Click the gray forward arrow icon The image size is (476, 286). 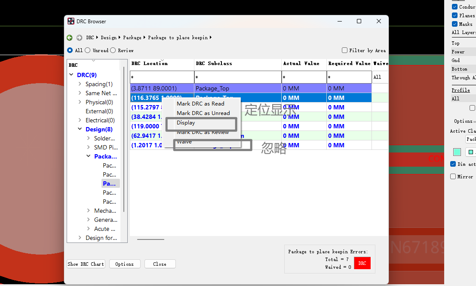[x=79, y=37]
